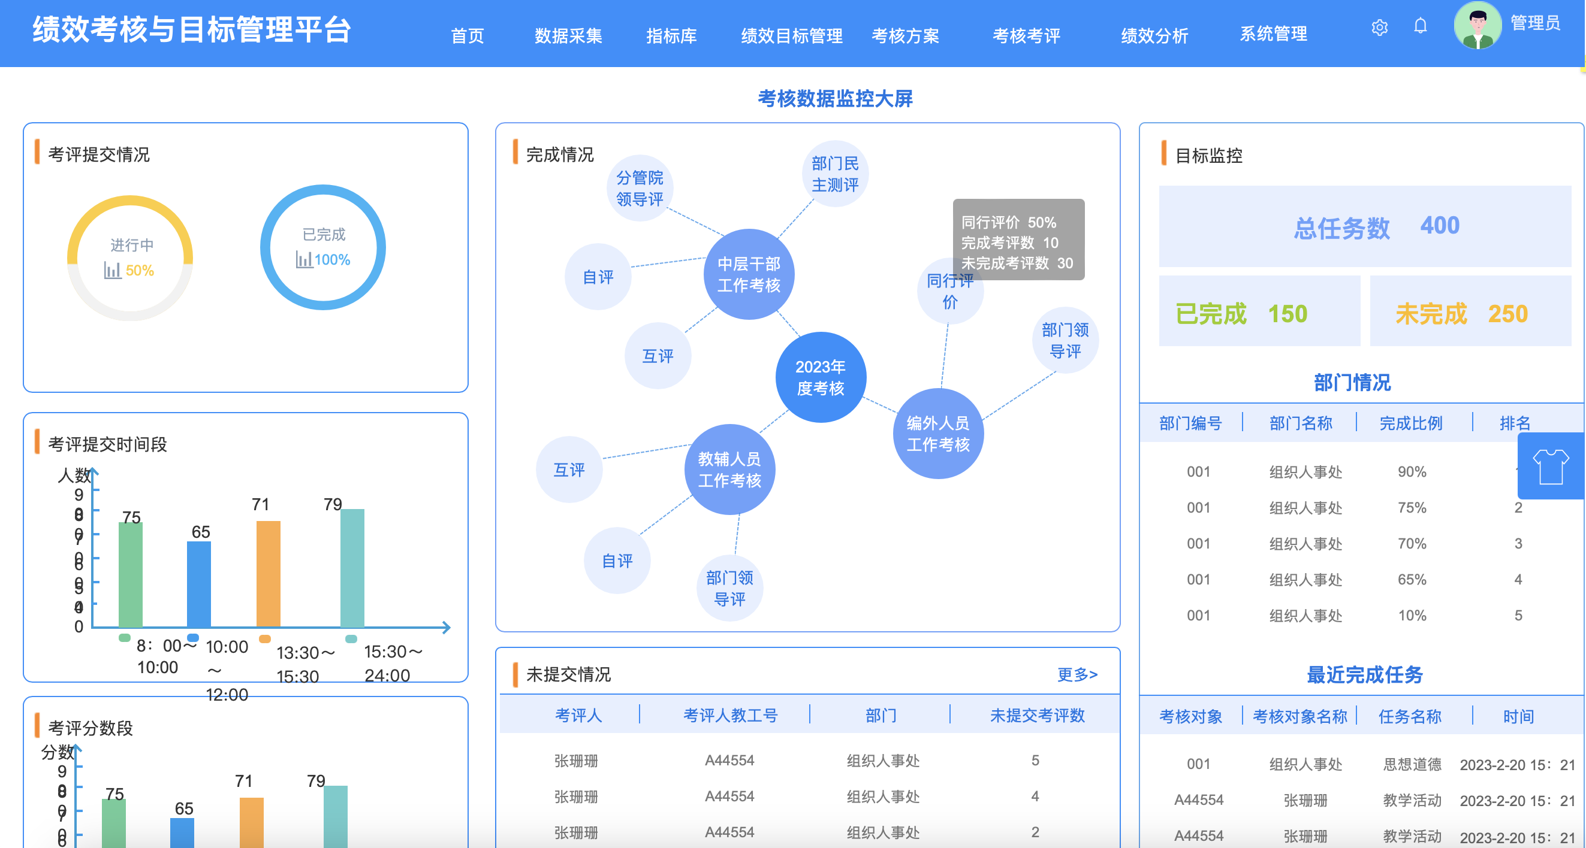This screenshot has height=848, width=1586.
Task: Click the 更多> link
Action: (x=1077, y=674)
